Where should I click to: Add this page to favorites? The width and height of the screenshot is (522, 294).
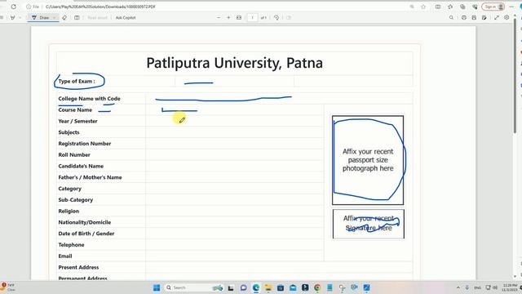[423, 7]
